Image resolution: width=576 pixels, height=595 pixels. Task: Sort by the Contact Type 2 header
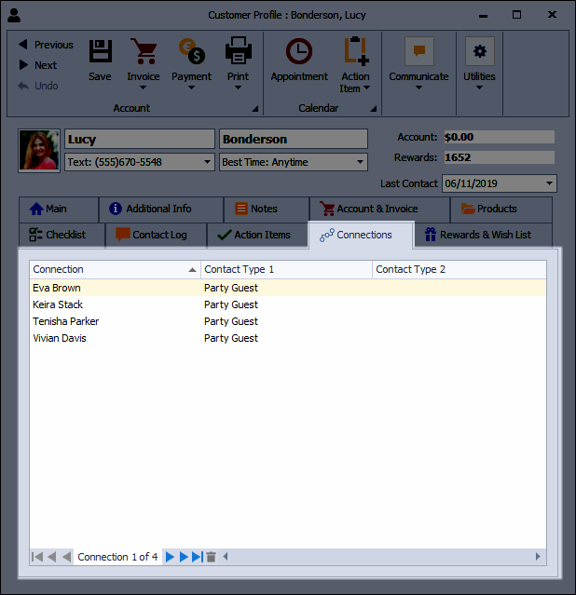pyautogui.click(x=459, y=269)
